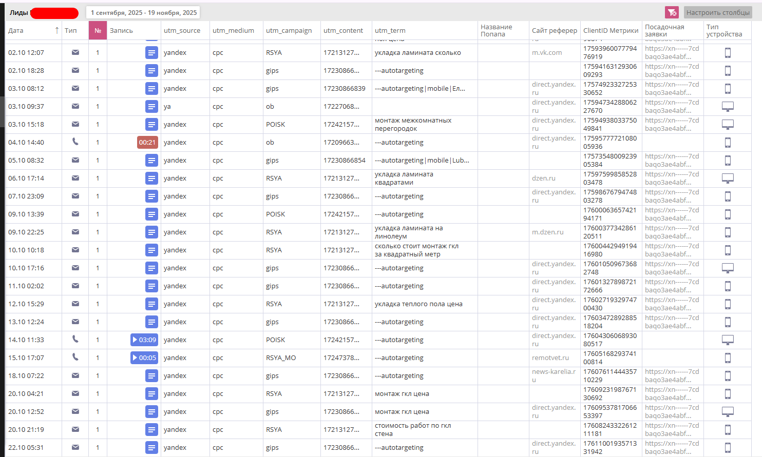Click mobile device icon in 12.10 15:29 row

click(x=728, y=304)
